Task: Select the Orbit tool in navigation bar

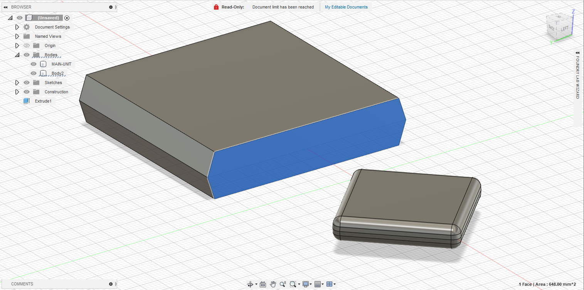Action: pyautogui.click(x=251, y=284)
